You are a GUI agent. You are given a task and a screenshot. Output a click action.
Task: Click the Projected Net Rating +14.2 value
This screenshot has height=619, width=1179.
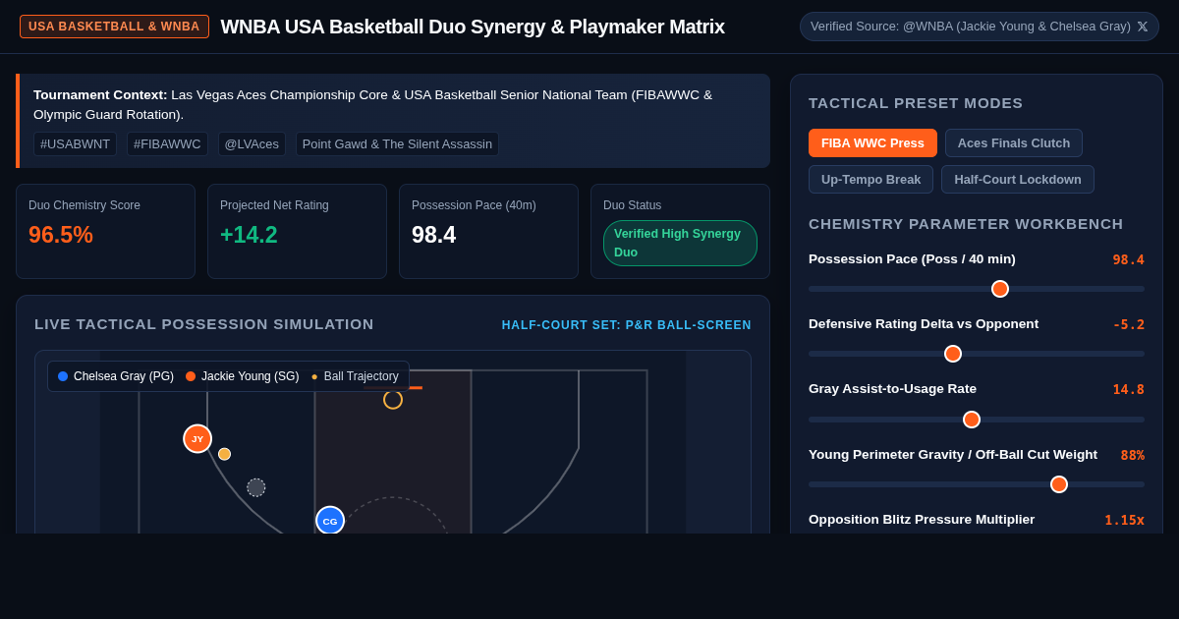point(249,235)
